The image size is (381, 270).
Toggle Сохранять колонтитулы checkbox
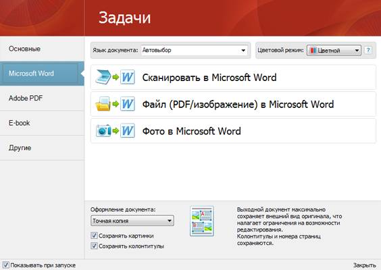(94, 246)
